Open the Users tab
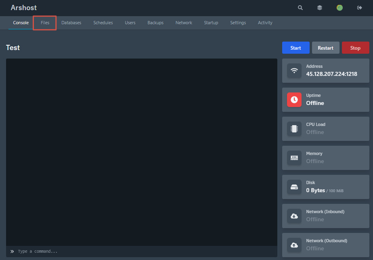Screen dimensions: 373x260 click(130, 23)
